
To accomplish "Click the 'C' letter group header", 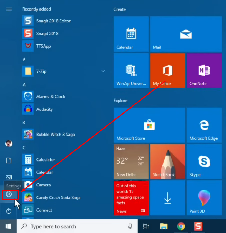I will pos(24,148).
